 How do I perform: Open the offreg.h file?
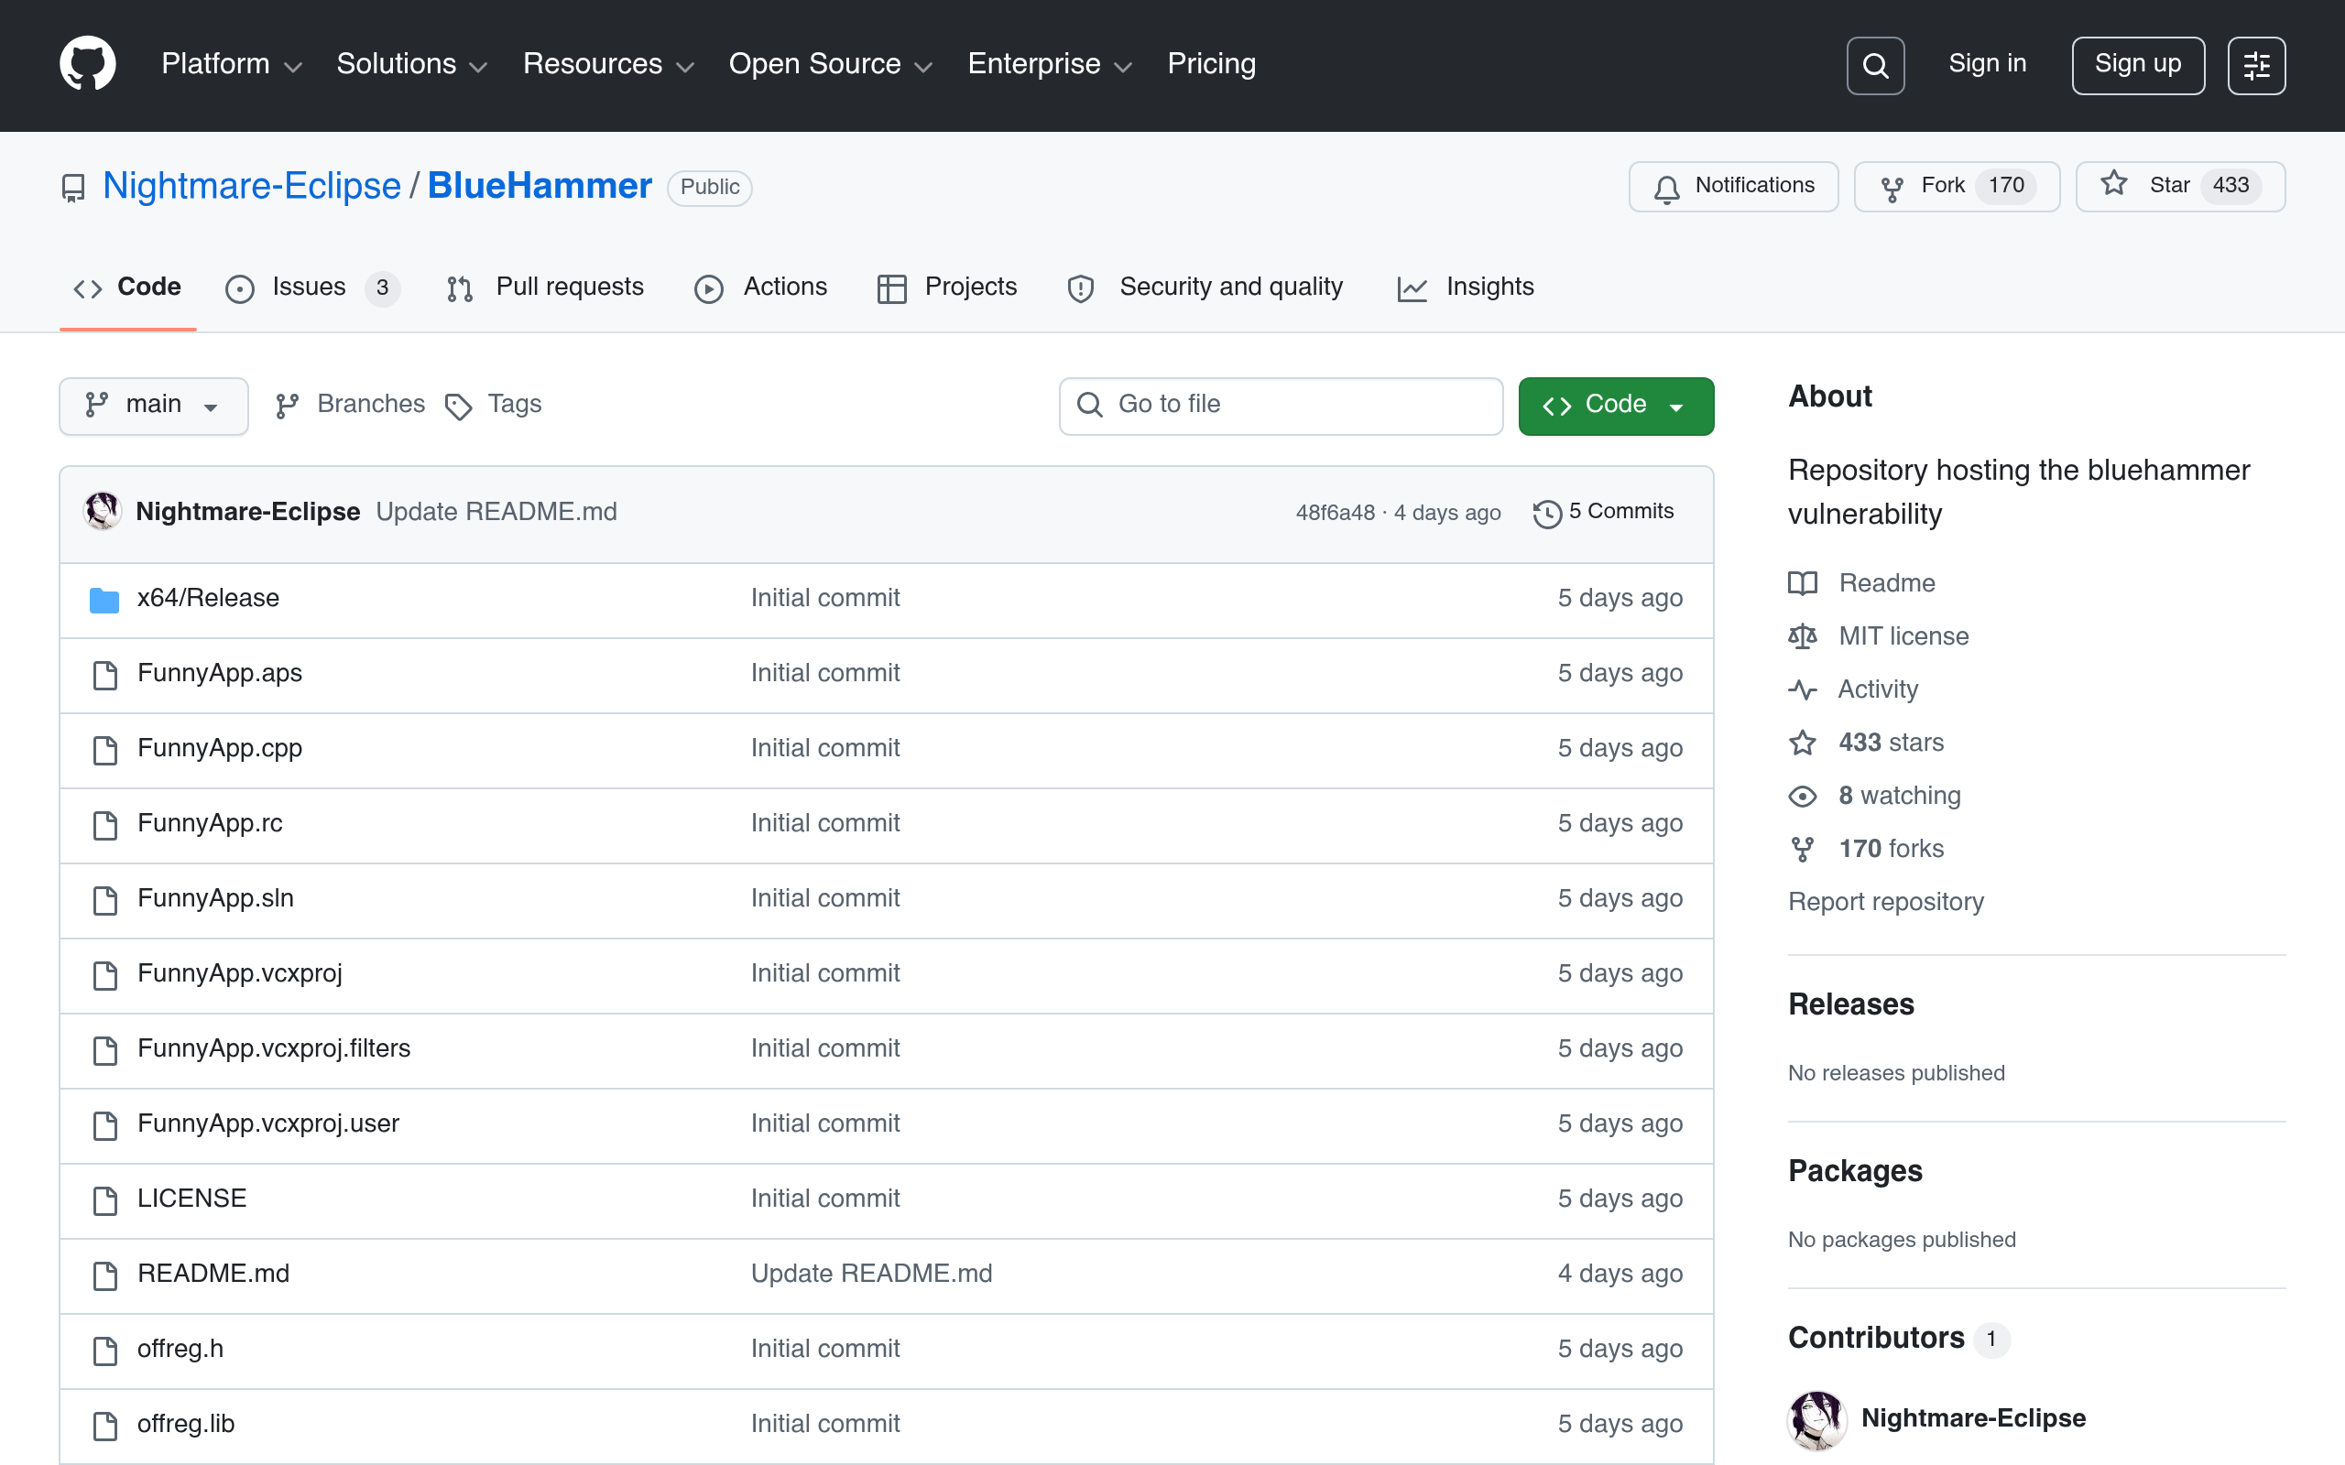coord(180,1350)
